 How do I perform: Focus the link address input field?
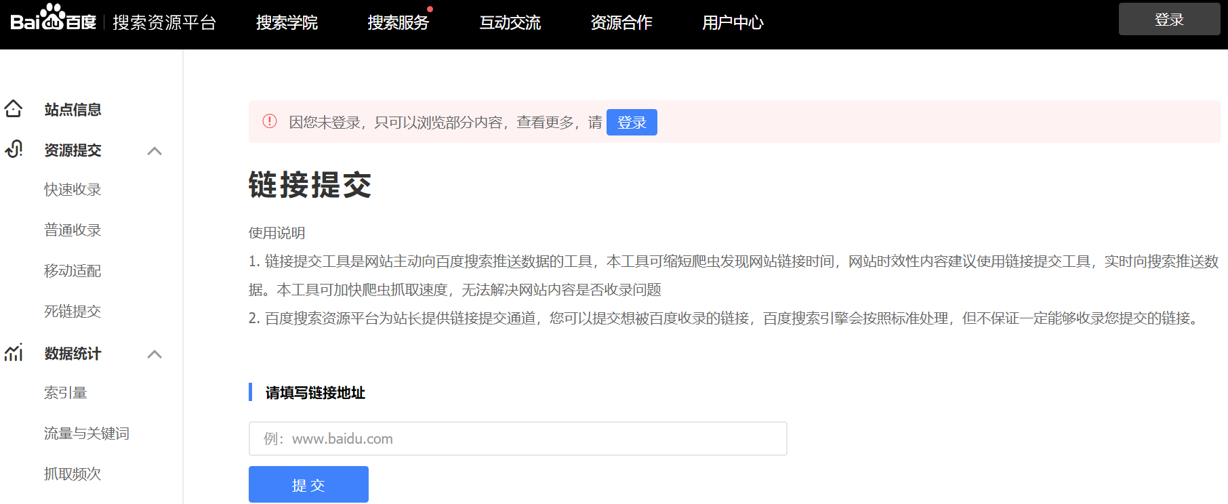[x=518, y=438]
